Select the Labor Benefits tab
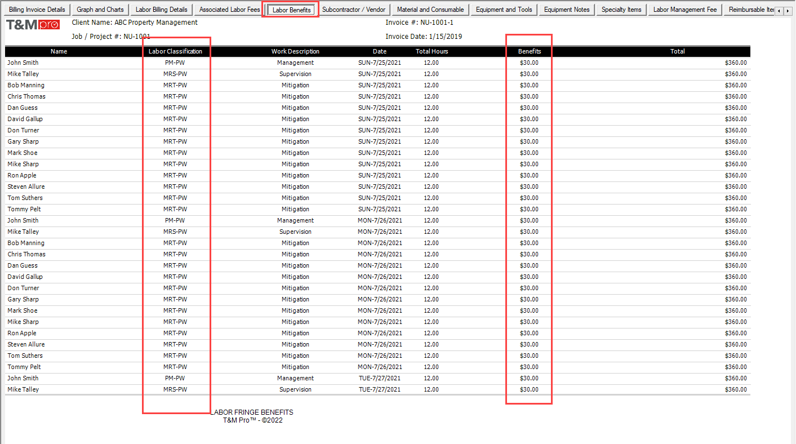 291,10
